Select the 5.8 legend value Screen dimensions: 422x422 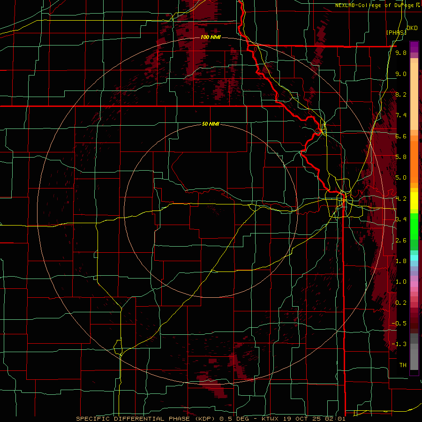[401, 157]
